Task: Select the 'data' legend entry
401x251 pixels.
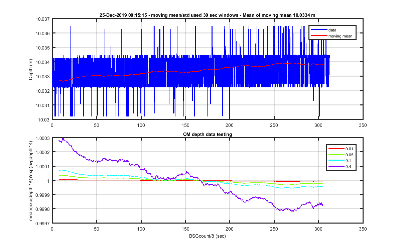Action: (x=332, y=30)
